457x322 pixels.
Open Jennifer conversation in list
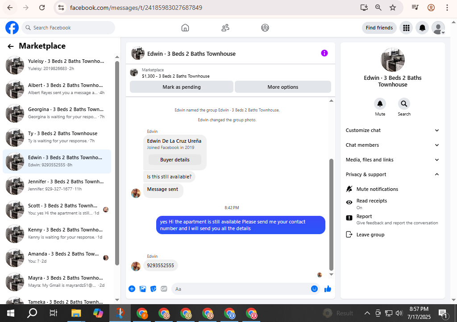point(57,186)
